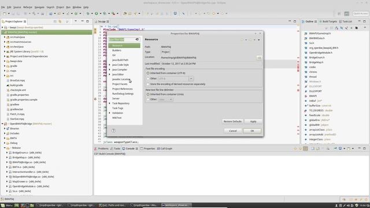Switch to the Problems tab

(102, 148)
